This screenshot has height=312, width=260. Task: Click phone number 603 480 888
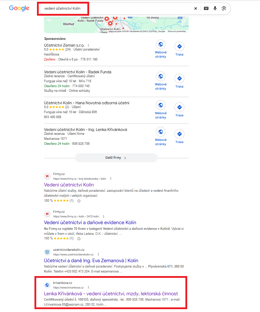tap(53, 117)
